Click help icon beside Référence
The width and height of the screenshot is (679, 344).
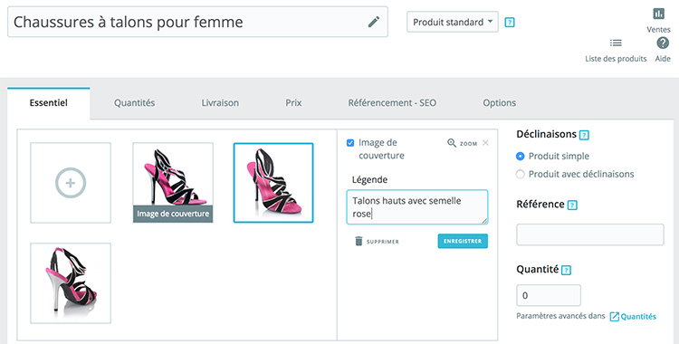tap(572, 205)
